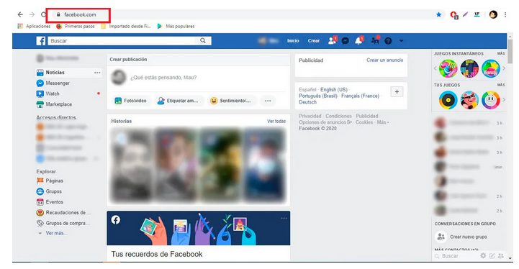Expand the account dropdown arrow
This screenshot has width=519, height=269.
pyautogui.click(x=401, y=41)
